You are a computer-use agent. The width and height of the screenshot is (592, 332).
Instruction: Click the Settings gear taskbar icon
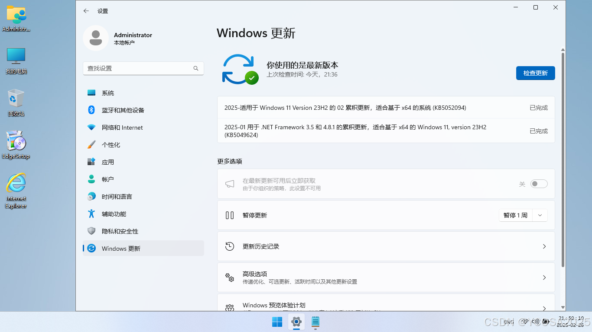point(296,322)
